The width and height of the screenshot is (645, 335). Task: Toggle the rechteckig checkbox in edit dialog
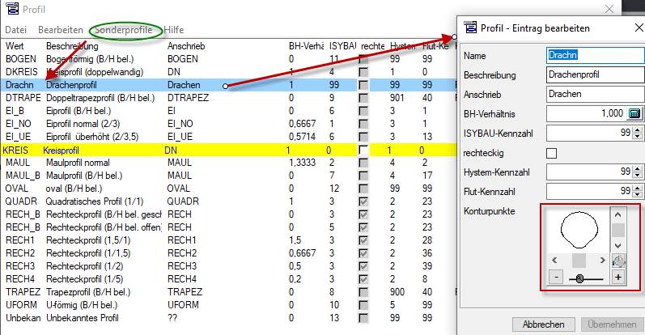coord(552,153)
